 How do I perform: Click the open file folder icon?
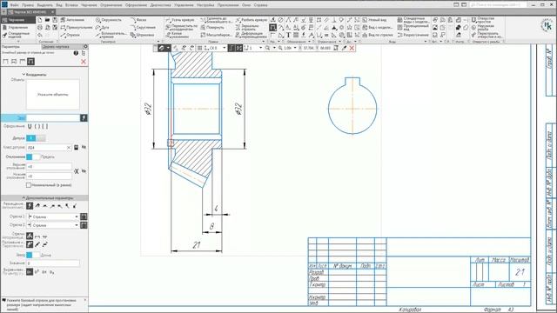pos(47,20)
